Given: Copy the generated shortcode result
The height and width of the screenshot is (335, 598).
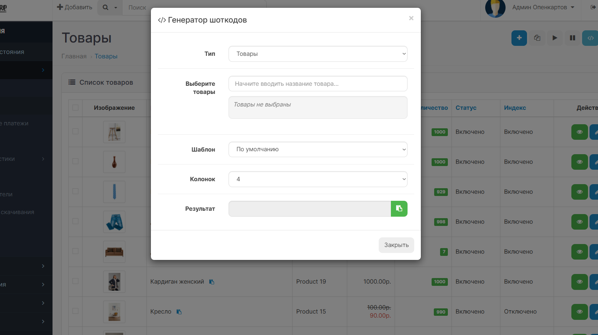Looking at the screenshot, I should 399,209.
